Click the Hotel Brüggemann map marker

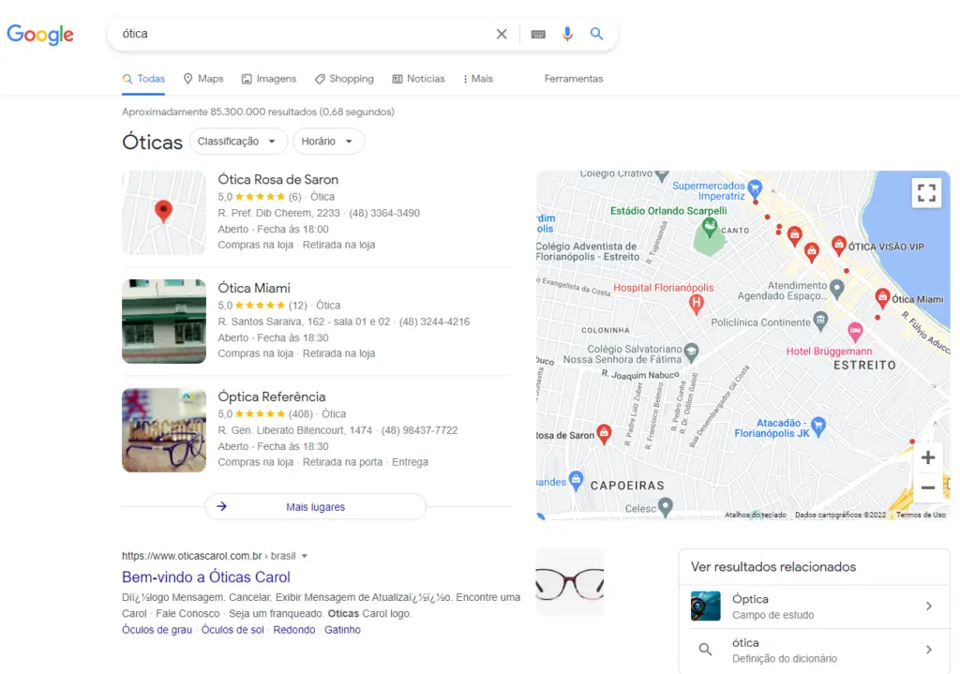click(855, 332)
